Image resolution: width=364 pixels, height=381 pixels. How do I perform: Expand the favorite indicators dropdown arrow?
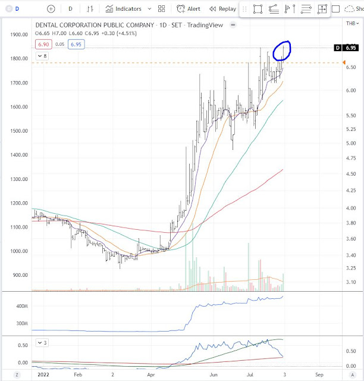click(149, 9)
